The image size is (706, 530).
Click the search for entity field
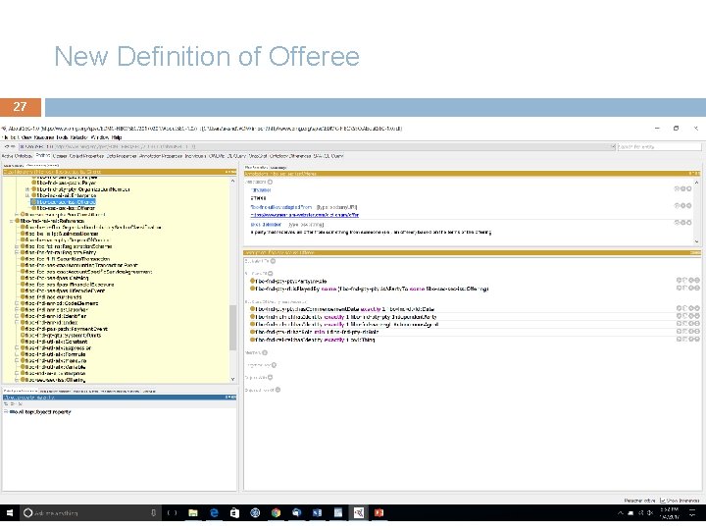tap(657, 146)
